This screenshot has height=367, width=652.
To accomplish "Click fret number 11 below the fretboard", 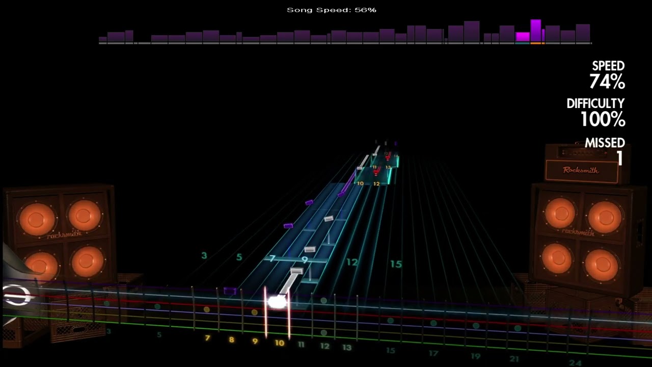I will 301,345.
